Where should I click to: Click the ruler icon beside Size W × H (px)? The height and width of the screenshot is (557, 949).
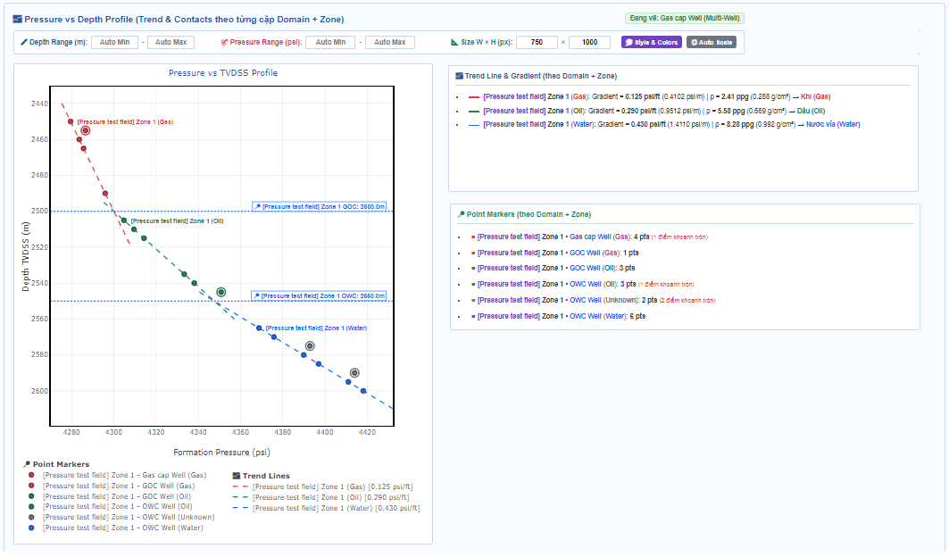pyautogui.click(x=454, y=42)
